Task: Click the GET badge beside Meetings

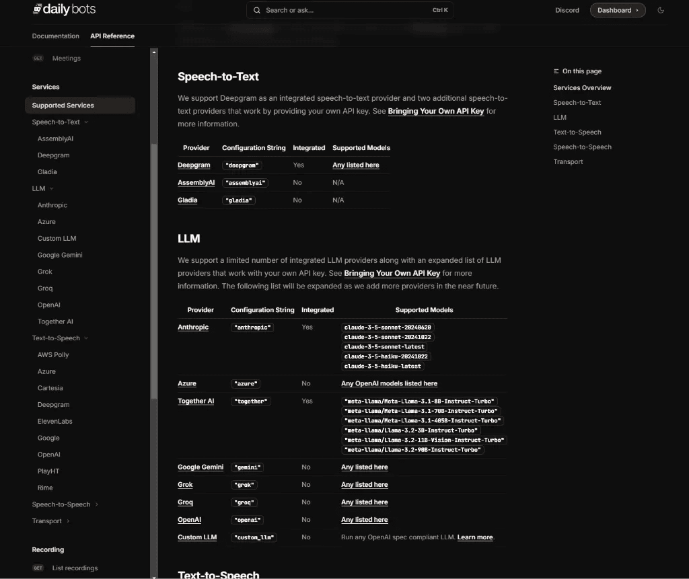Action: pyautogui.click(x=38, y=59)
